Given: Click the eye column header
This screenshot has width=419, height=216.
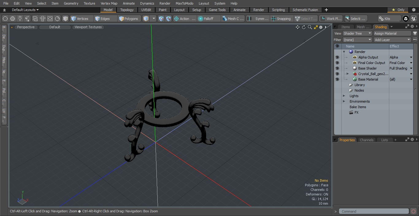Looking at the screenshot, I should 337,46.
